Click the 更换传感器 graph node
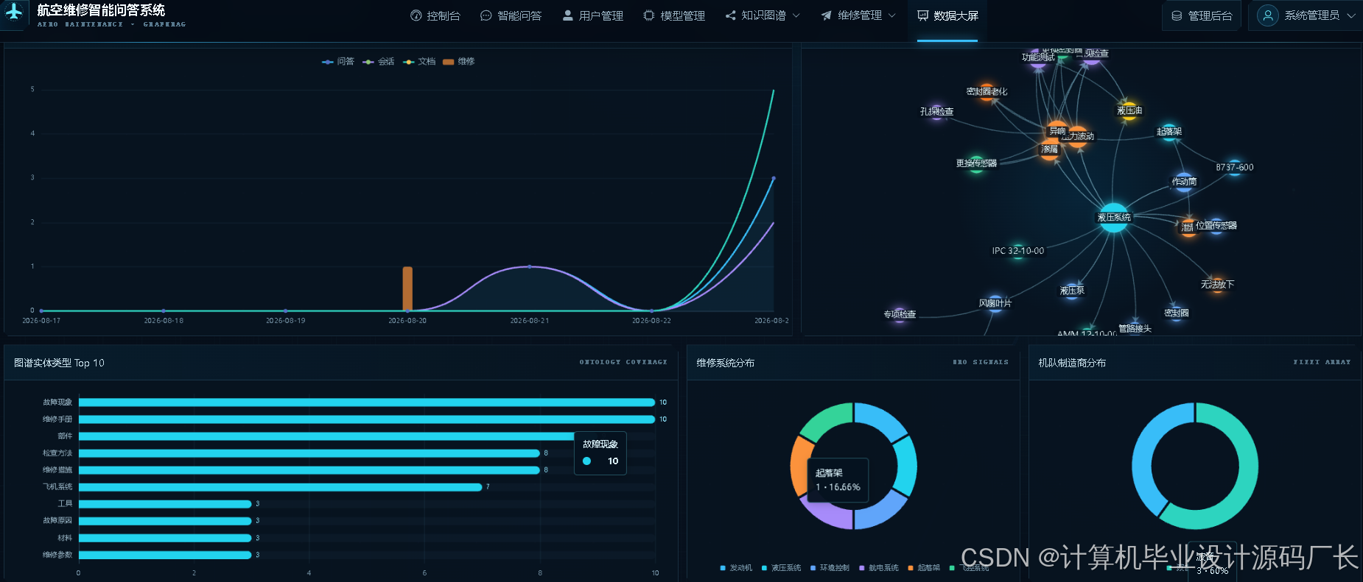 (976, 163)
